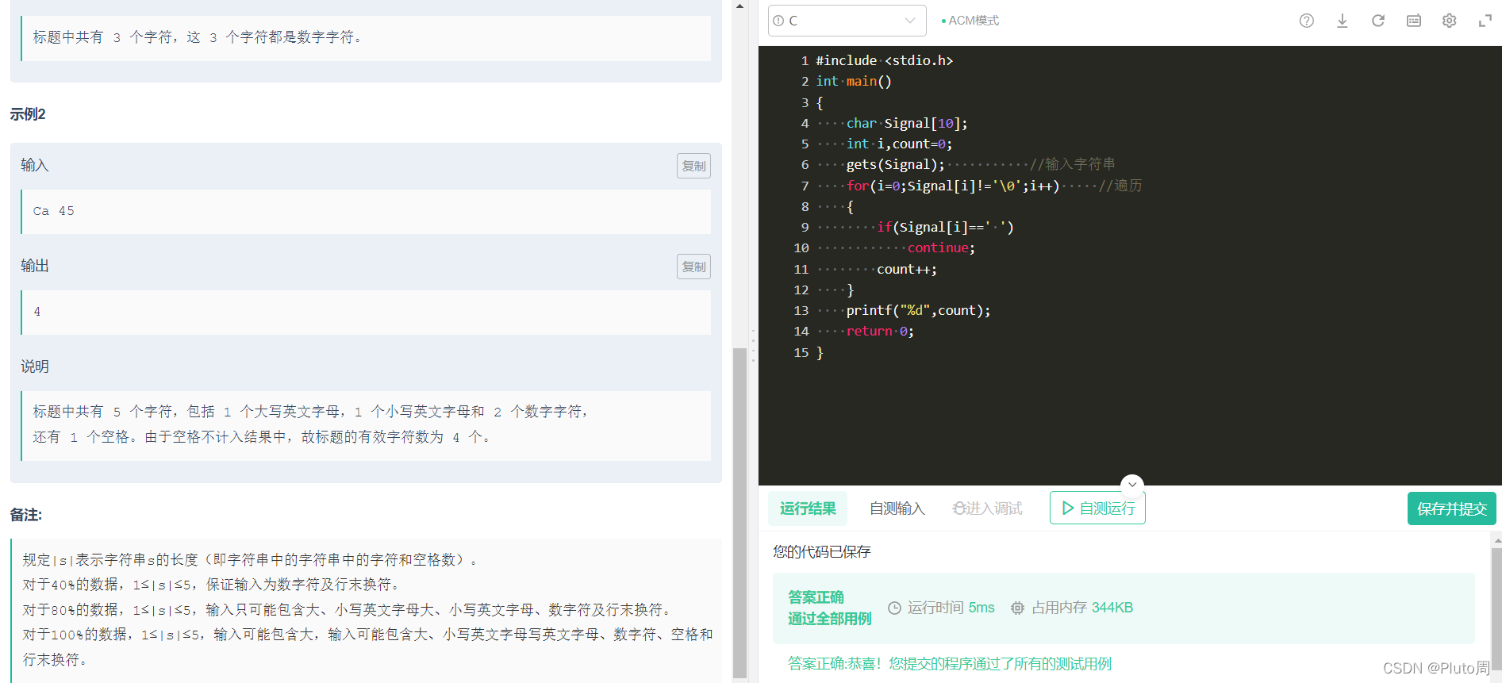
Task: Switch to the 自测输入 tab
Action: tap(897, 508)
